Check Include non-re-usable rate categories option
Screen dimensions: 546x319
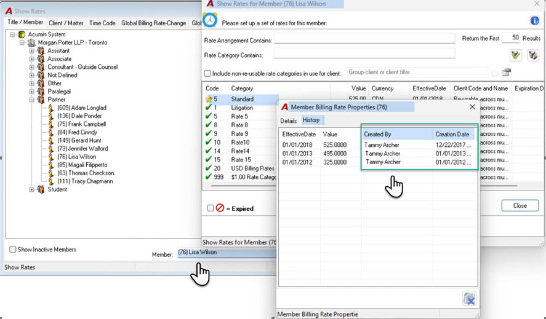click(207, 73)
